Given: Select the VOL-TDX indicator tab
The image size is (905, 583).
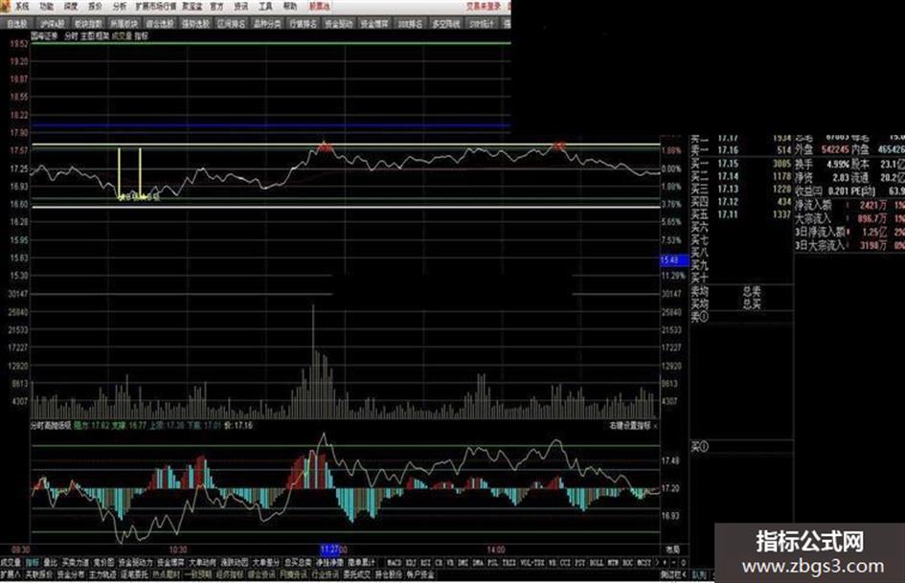Looking at the screenshot, I should [532, 562].
